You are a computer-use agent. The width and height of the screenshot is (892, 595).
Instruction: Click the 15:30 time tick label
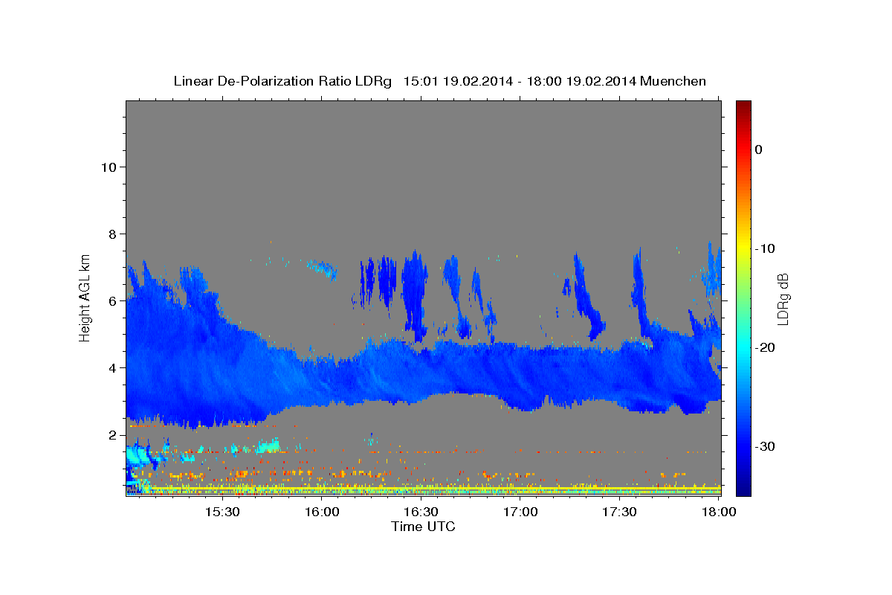pyautogui.click(x=222, y=512)
